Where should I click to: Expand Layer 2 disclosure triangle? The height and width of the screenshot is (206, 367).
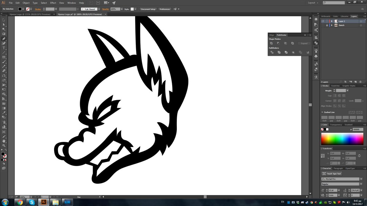(x=332, y=21)
